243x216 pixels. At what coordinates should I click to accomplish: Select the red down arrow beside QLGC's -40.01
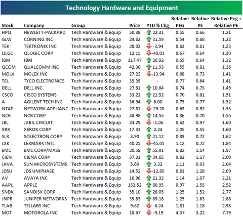[x=149, y=53]
